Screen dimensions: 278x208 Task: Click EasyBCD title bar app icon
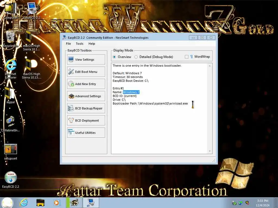[64, 37]
